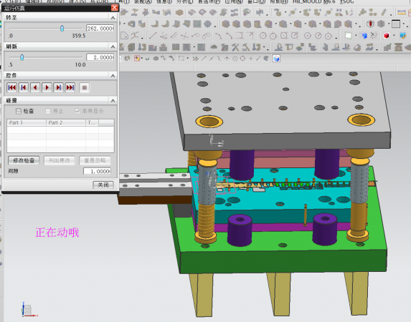Click the 关闭 button
The image size is (411, 322).
coord(103,185)
